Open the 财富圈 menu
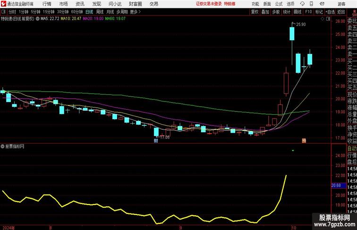 135,4
